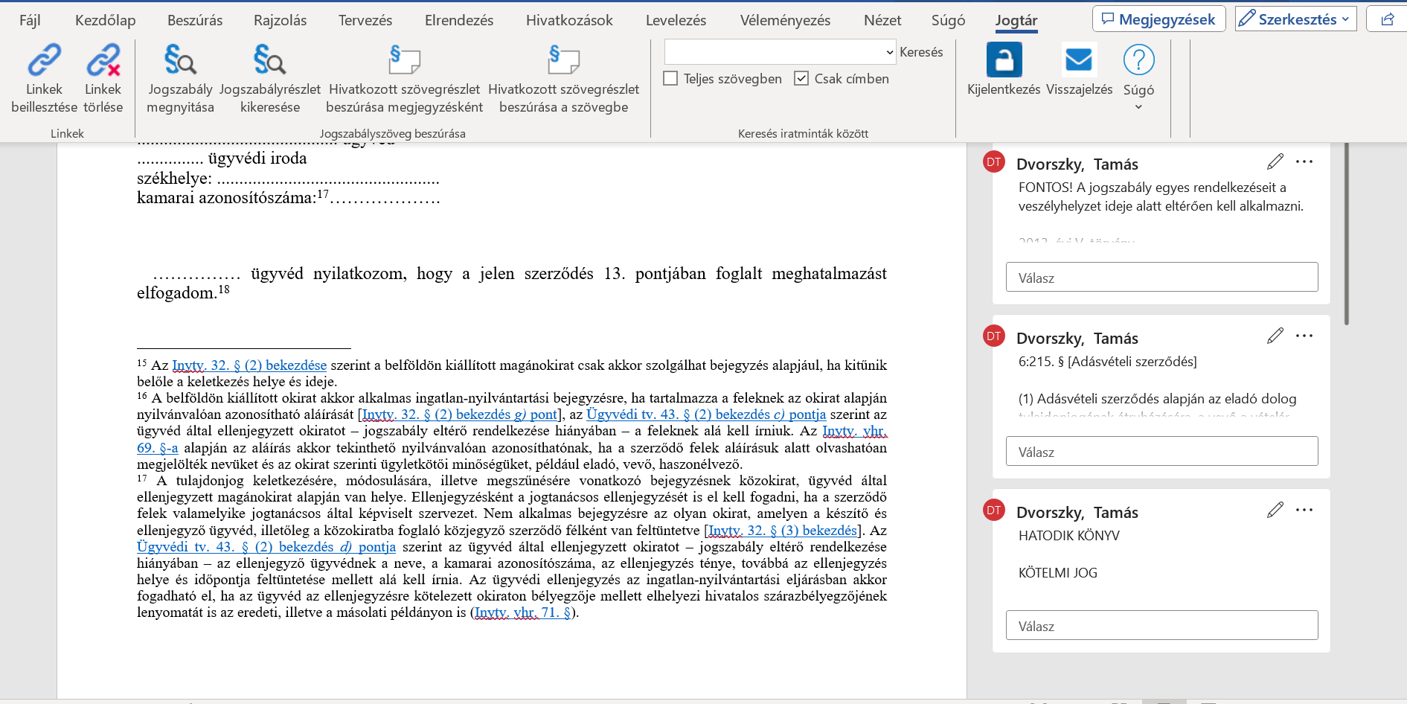Click Jogszabályrészlet kikeresése icon
Screen dimensions: 1407x704
(269, 61)
